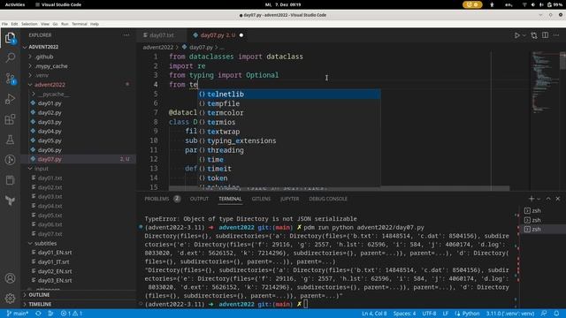Switch to the JUPYTER panel tab

coord(289,199)
